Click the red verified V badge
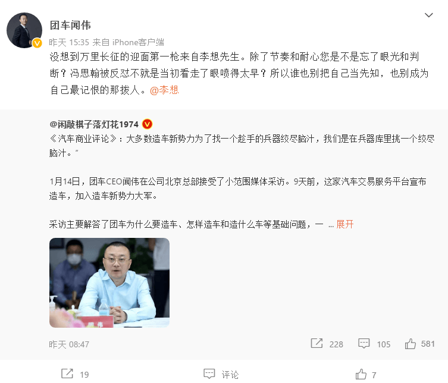This screenshot has height=383, width=448. coord(147,124)
